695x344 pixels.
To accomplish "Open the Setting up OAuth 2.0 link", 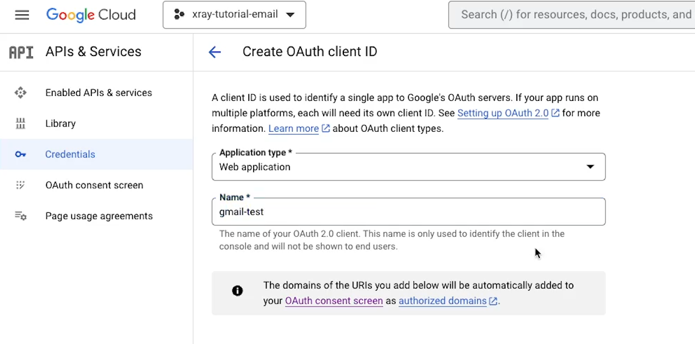I will (503, 113).
